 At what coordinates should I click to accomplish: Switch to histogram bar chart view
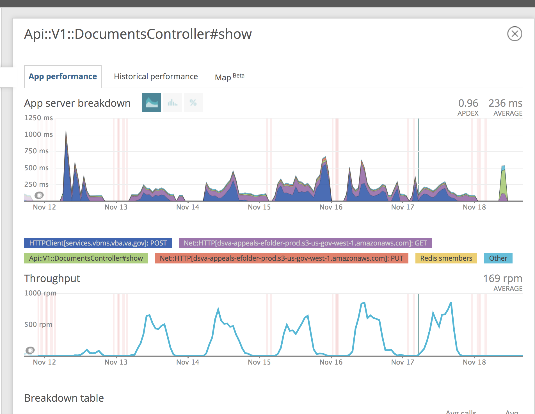(x=172, y=102)
